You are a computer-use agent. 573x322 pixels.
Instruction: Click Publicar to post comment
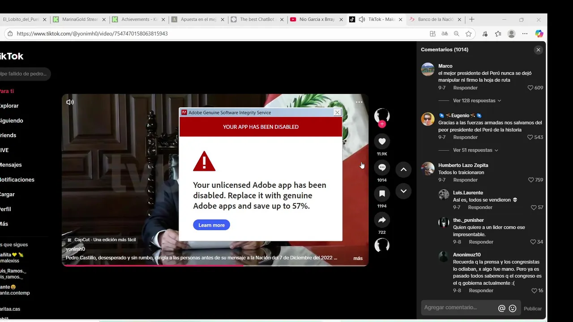click(532, 309)
